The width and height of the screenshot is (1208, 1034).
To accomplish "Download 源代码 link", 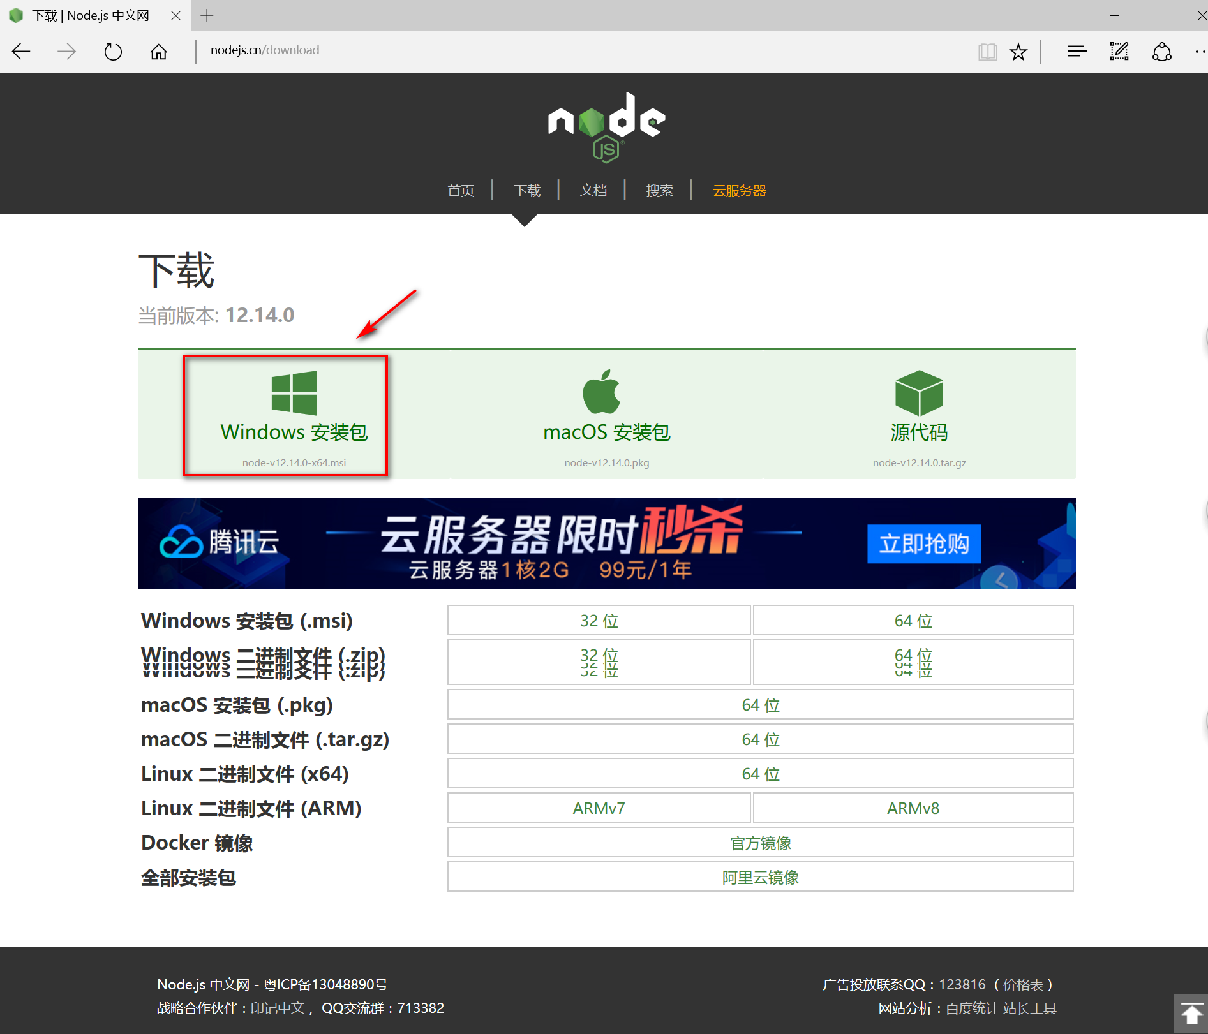I will [919, 432].
